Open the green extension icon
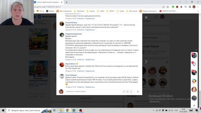The height and width of the screenshot is (113, 201). (x=173, y=7)
